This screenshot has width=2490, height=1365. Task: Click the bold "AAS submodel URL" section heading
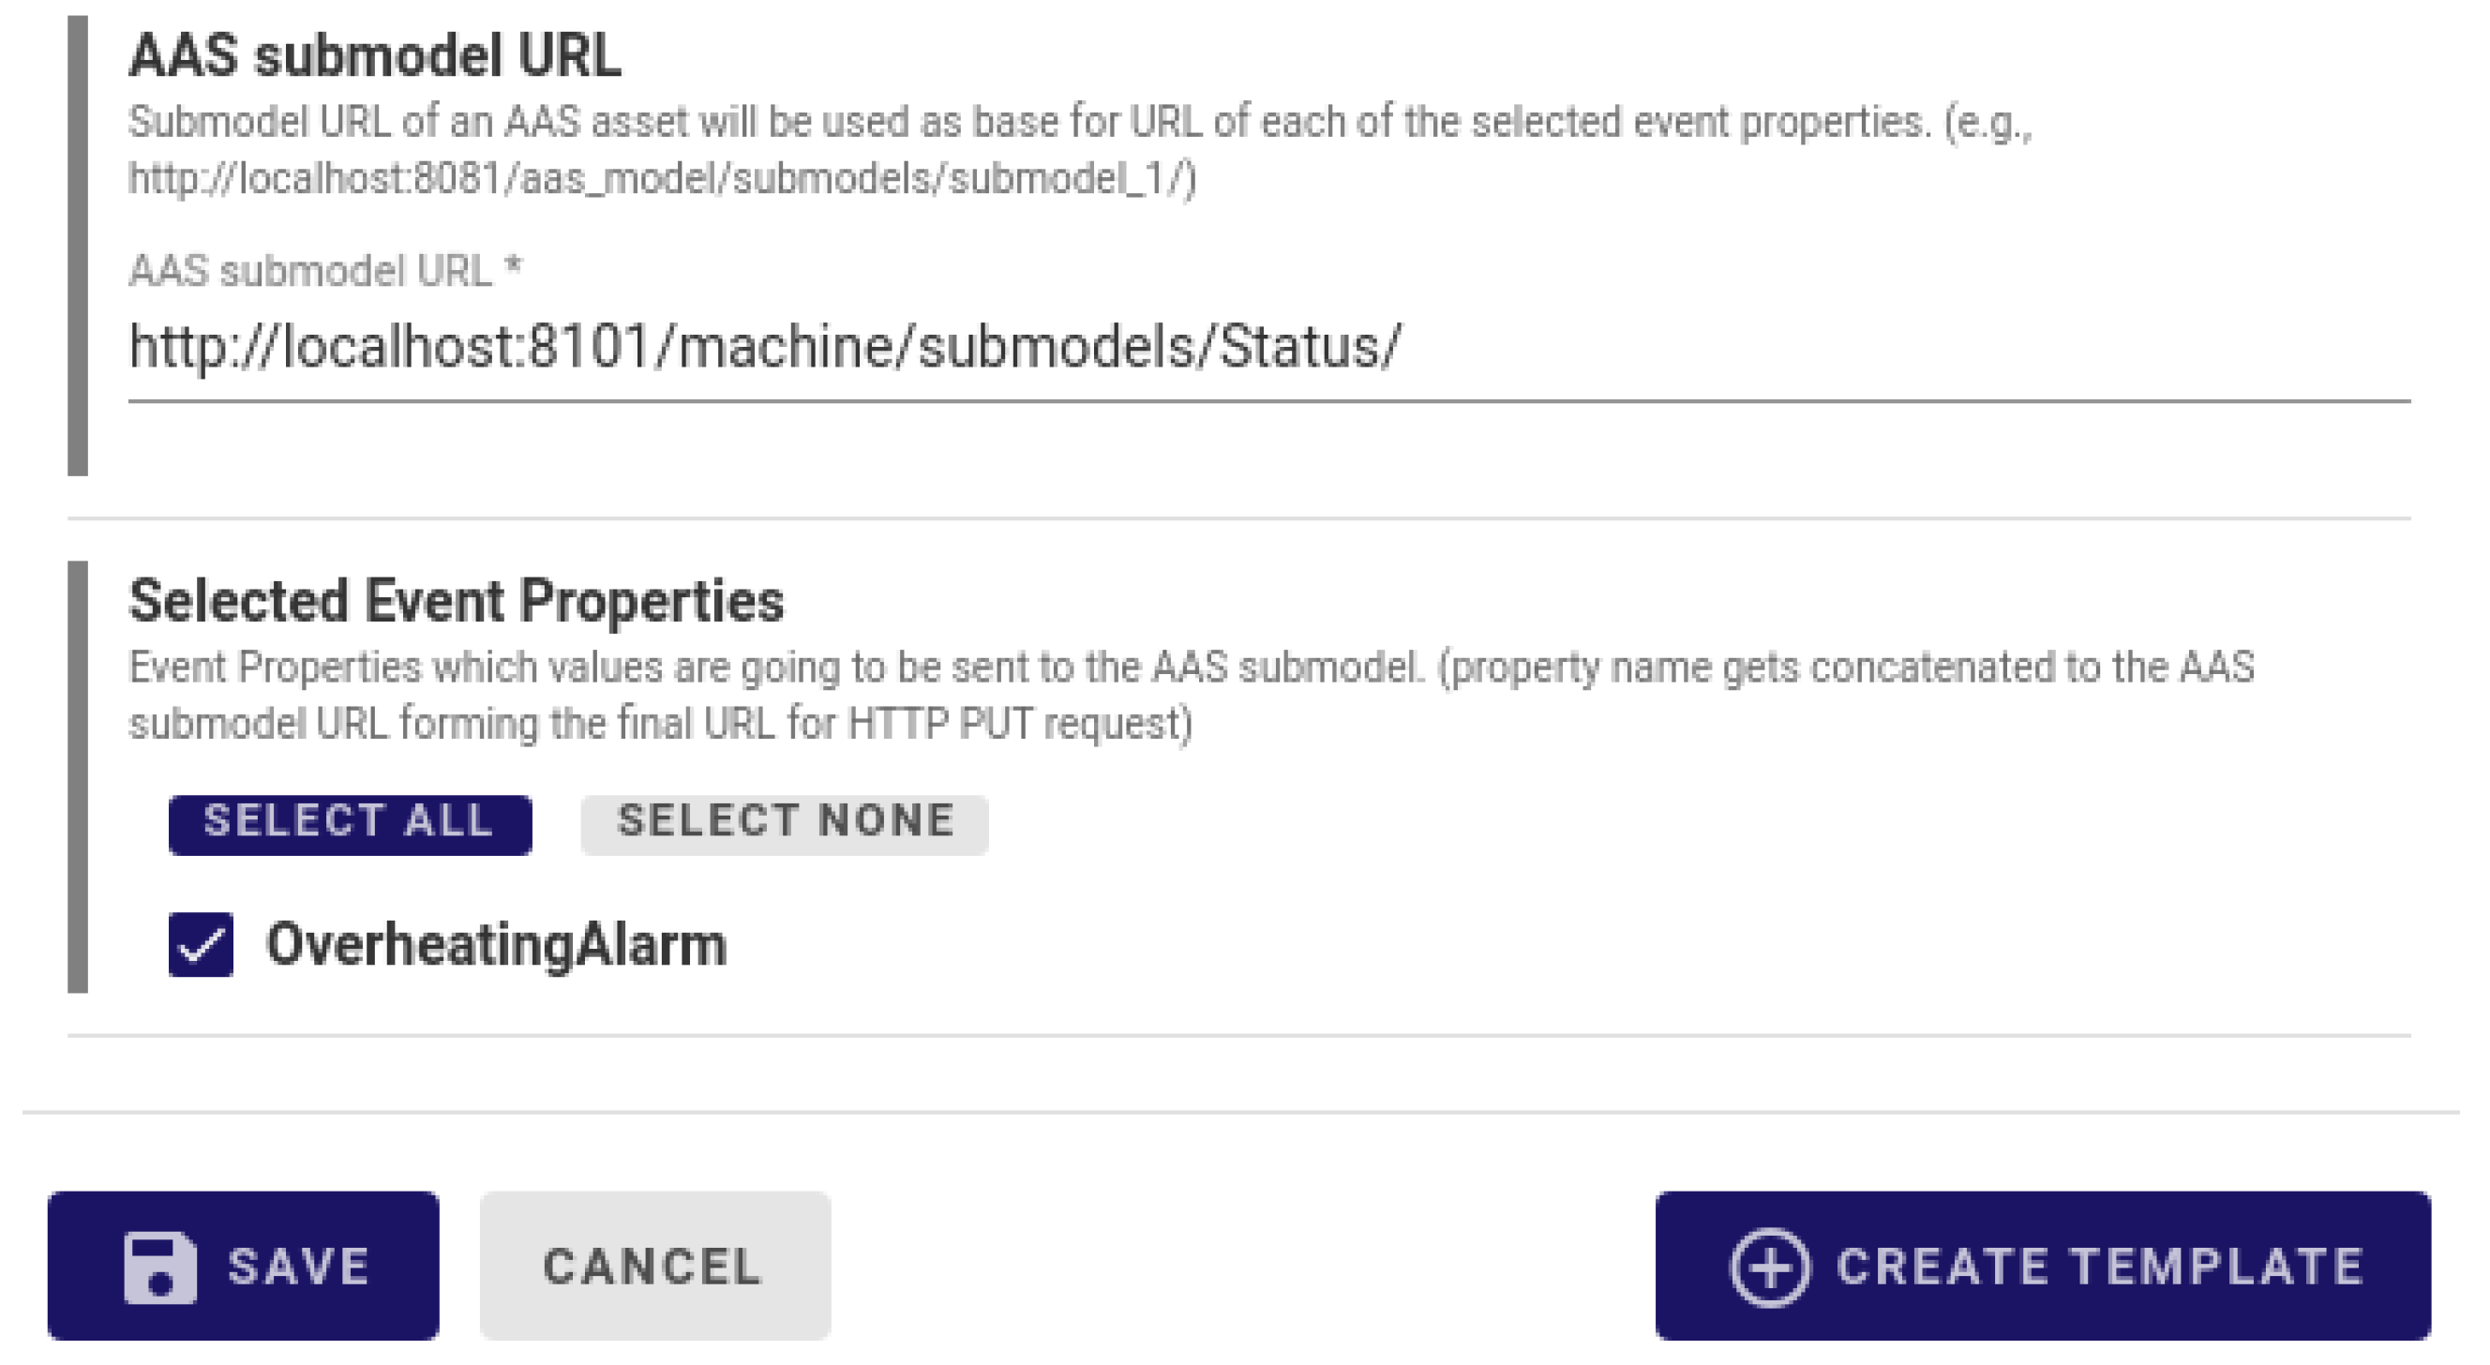375,55
